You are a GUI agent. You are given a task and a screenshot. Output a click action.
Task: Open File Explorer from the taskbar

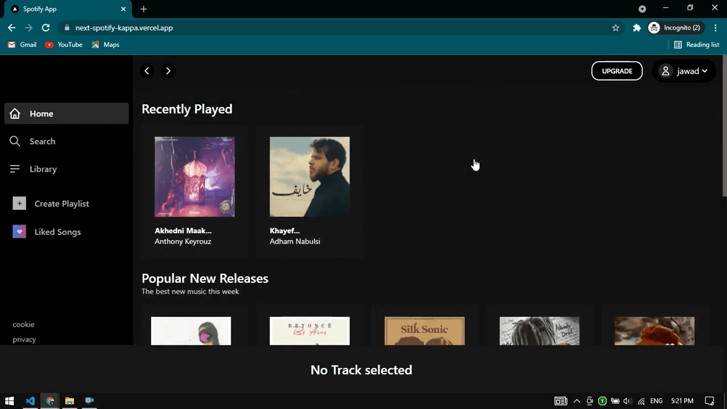click(69, 400)
